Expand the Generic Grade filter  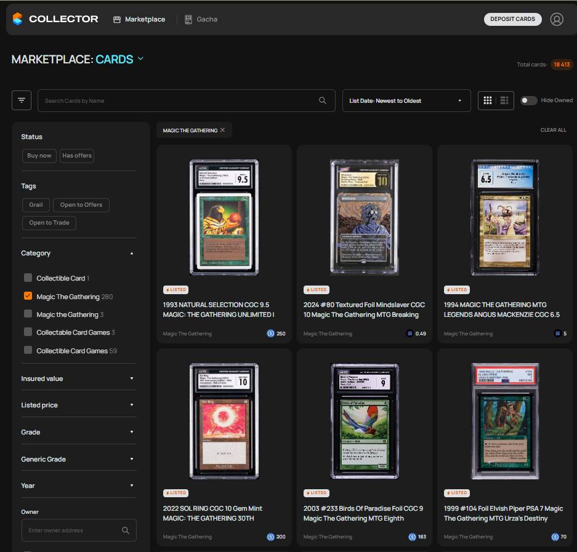[78, 459]
